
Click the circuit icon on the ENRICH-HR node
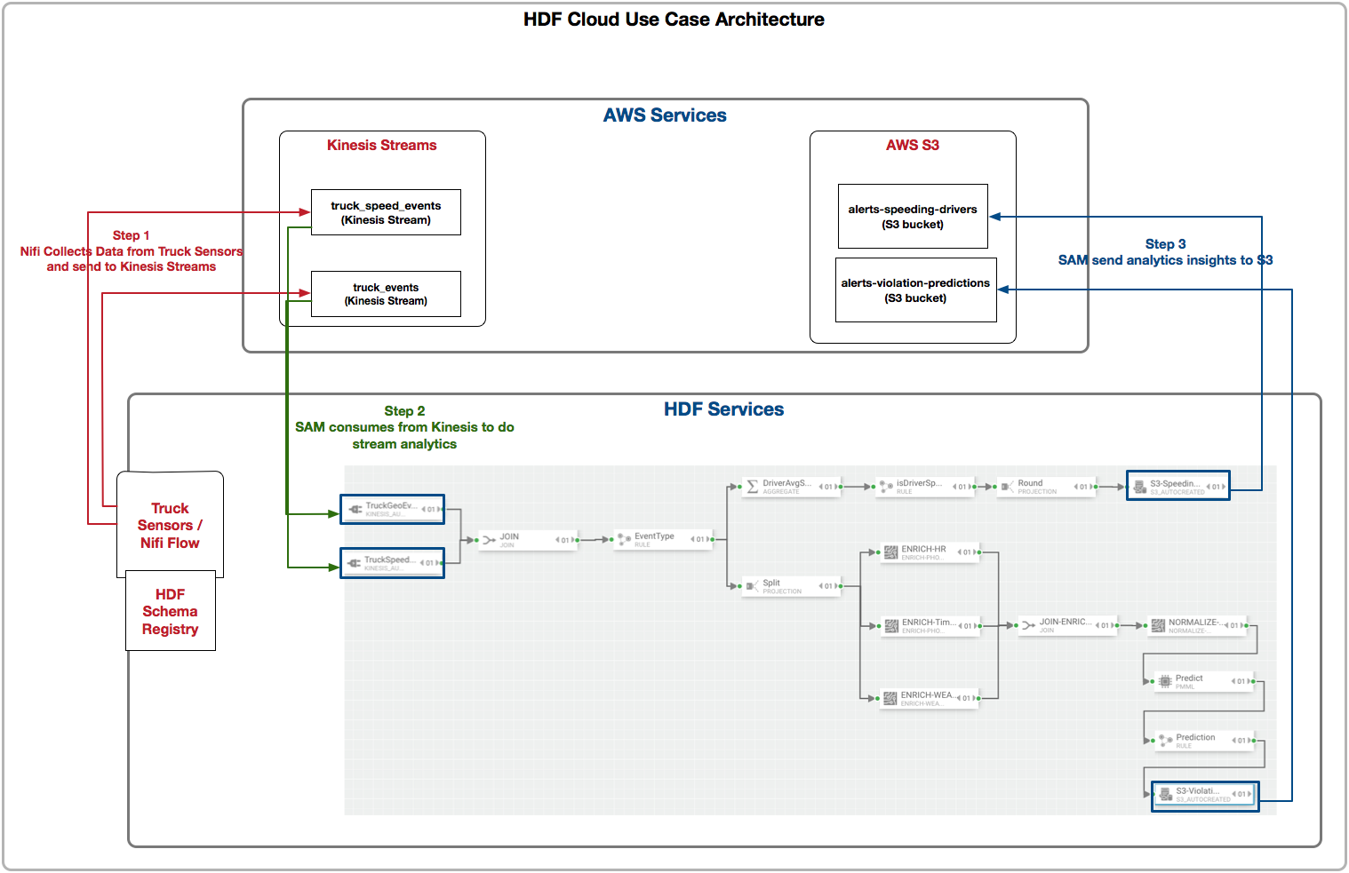pos(890,552)
